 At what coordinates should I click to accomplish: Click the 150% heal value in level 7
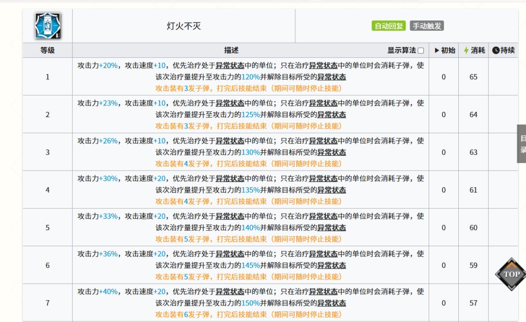[251, 303]
